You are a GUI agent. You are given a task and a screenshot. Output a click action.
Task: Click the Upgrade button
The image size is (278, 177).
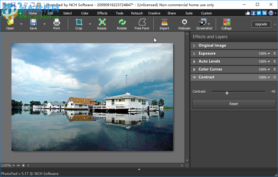[x=261, y=24]
